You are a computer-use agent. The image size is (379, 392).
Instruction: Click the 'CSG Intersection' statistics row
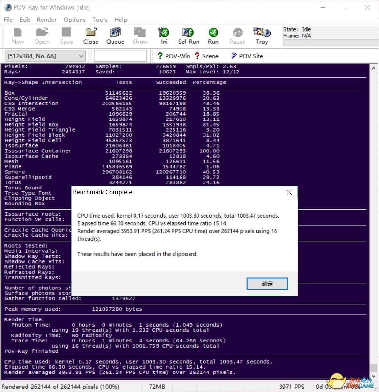point(112,104)
